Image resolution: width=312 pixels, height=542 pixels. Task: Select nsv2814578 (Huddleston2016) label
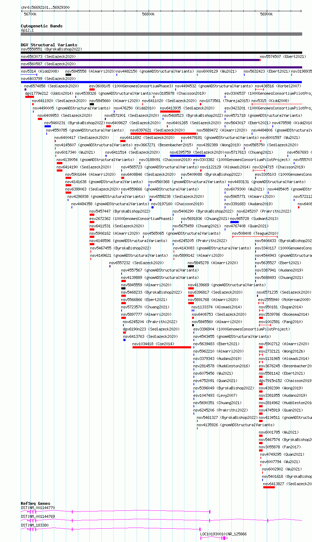(x=222, y=366)
